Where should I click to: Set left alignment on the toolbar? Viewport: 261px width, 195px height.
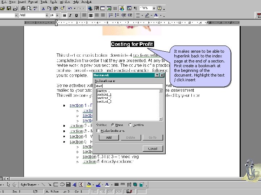(x=84, y=15)
